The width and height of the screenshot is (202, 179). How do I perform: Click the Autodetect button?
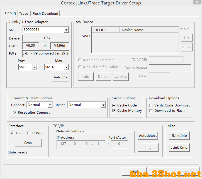coord(148,136)
